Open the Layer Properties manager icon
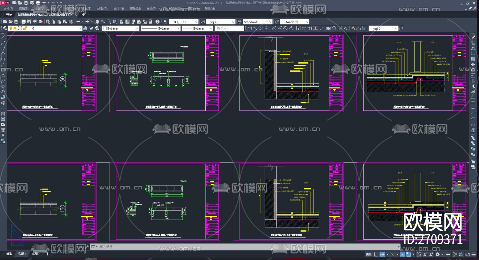Image resolution: width=479 pixels, height=260 pixels. click(5, 28)
